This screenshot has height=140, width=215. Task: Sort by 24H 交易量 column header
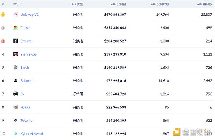(118, 4)
